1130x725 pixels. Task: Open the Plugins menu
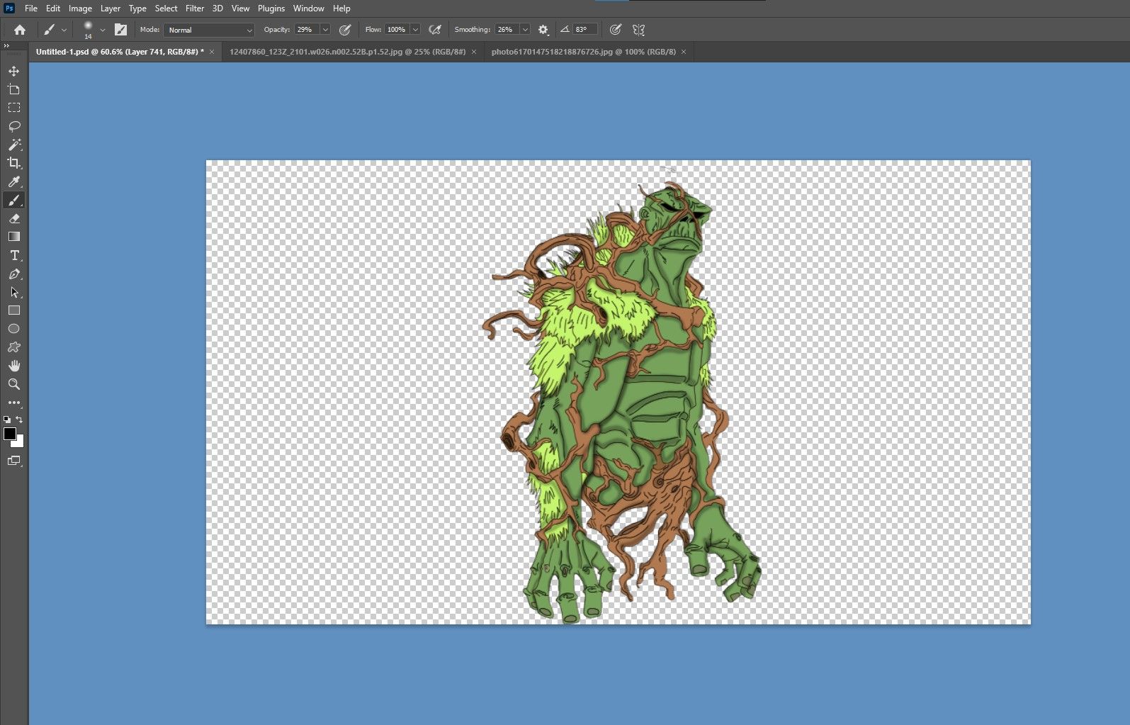coord(271,9)
